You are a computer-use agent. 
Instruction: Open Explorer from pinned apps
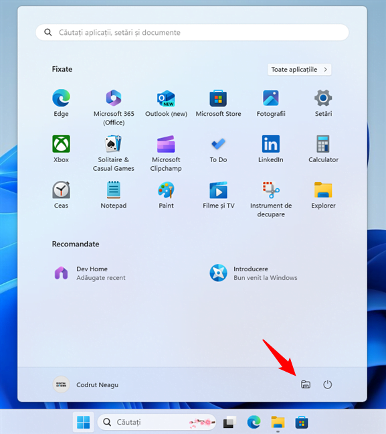click(323, 195)
